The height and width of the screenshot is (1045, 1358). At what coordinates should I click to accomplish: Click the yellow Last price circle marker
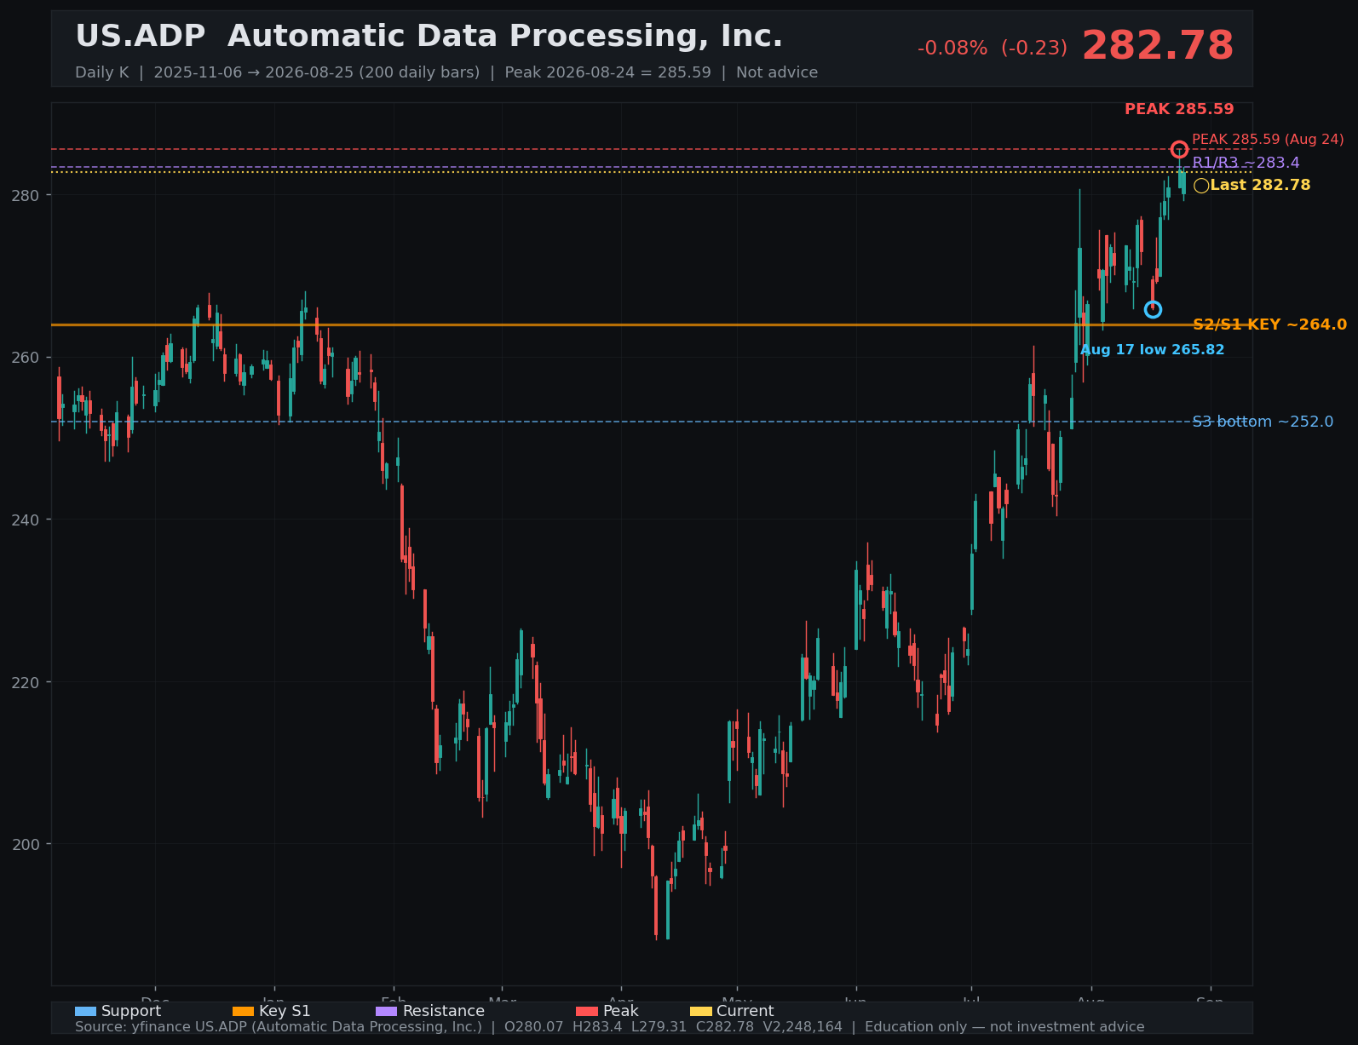(x=1201, y=186)
